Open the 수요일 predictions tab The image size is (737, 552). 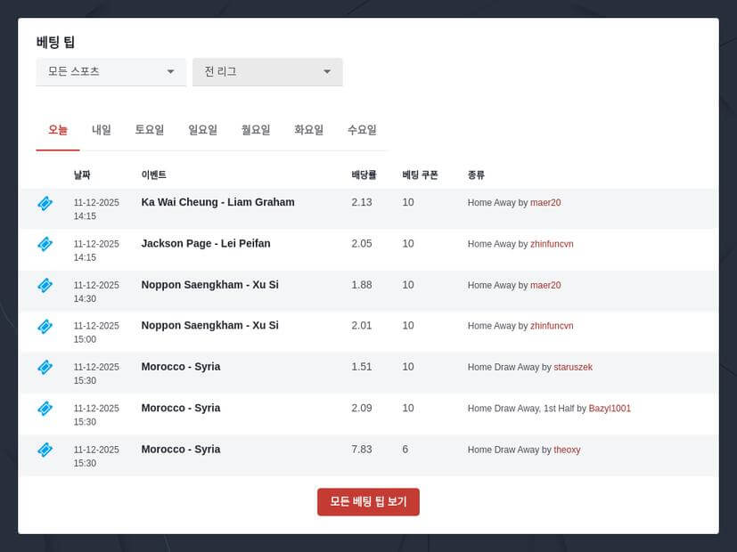point(362,130)
